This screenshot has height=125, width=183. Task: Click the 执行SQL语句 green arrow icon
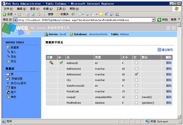click(8, 83)
